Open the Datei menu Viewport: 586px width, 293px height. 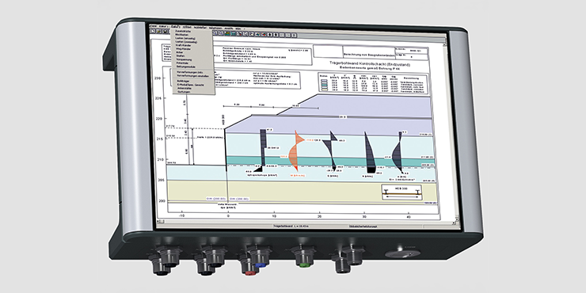tap(154, 26)
